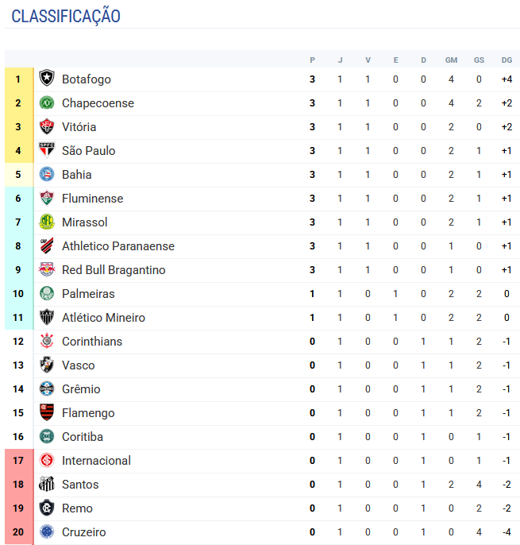Click the GM goals scored column header
520x545 pixels.
pos(451,60)
